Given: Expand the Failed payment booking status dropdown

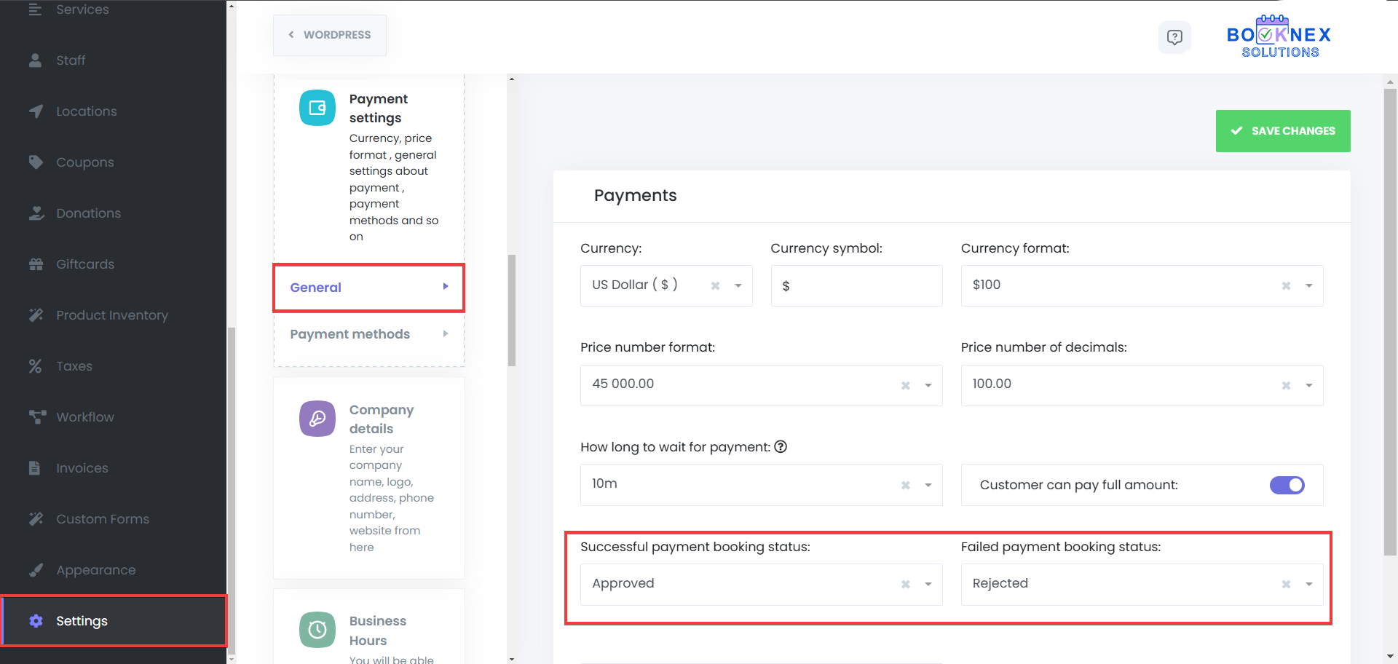Looking at the screenshot, I should pos(1308,584).
